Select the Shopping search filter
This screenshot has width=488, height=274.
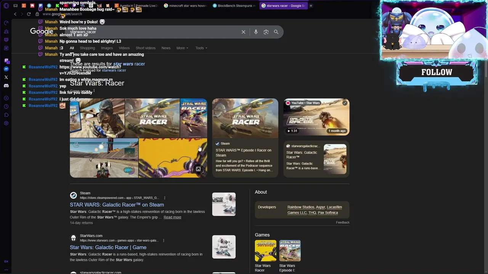[x=87, y=48]
